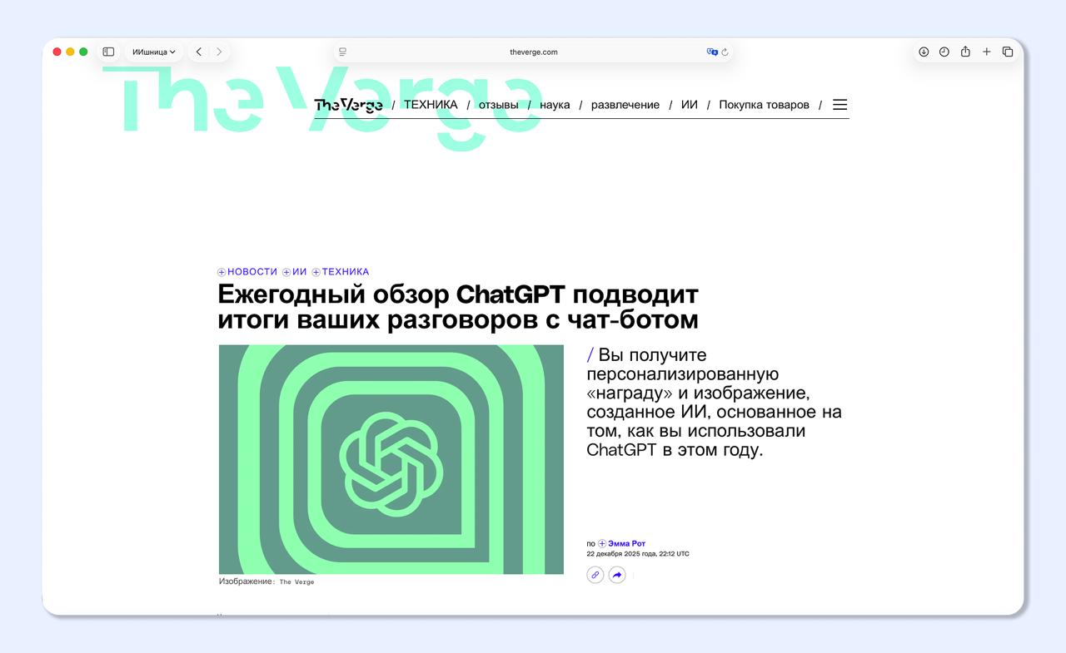Open the наука nav section
Viewport: 1066px width, 653px height.
(x=555, y=105)
